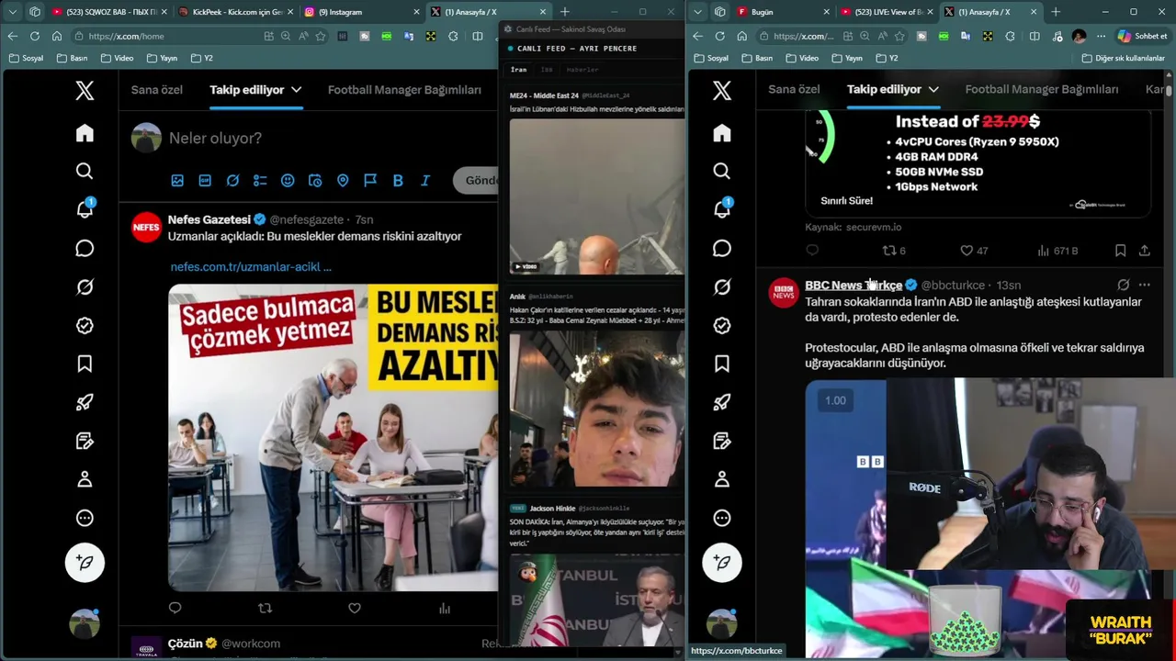The width and height of the screenshot is (1176, 661).
Task: Open BBC News Türkçe profile name
Action: 854,286
